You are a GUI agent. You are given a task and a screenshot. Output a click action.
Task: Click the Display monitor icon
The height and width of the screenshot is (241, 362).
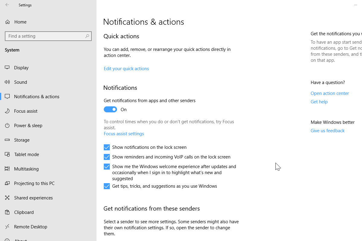8,67
